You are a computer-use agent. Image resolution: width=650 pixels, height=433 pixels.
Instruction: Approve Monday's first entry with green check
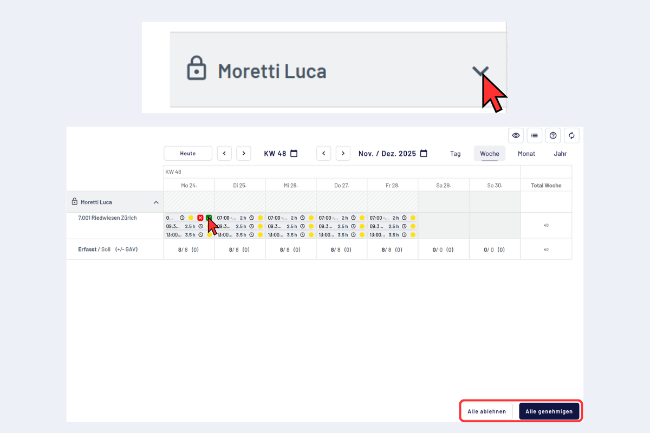pos(209,218)
